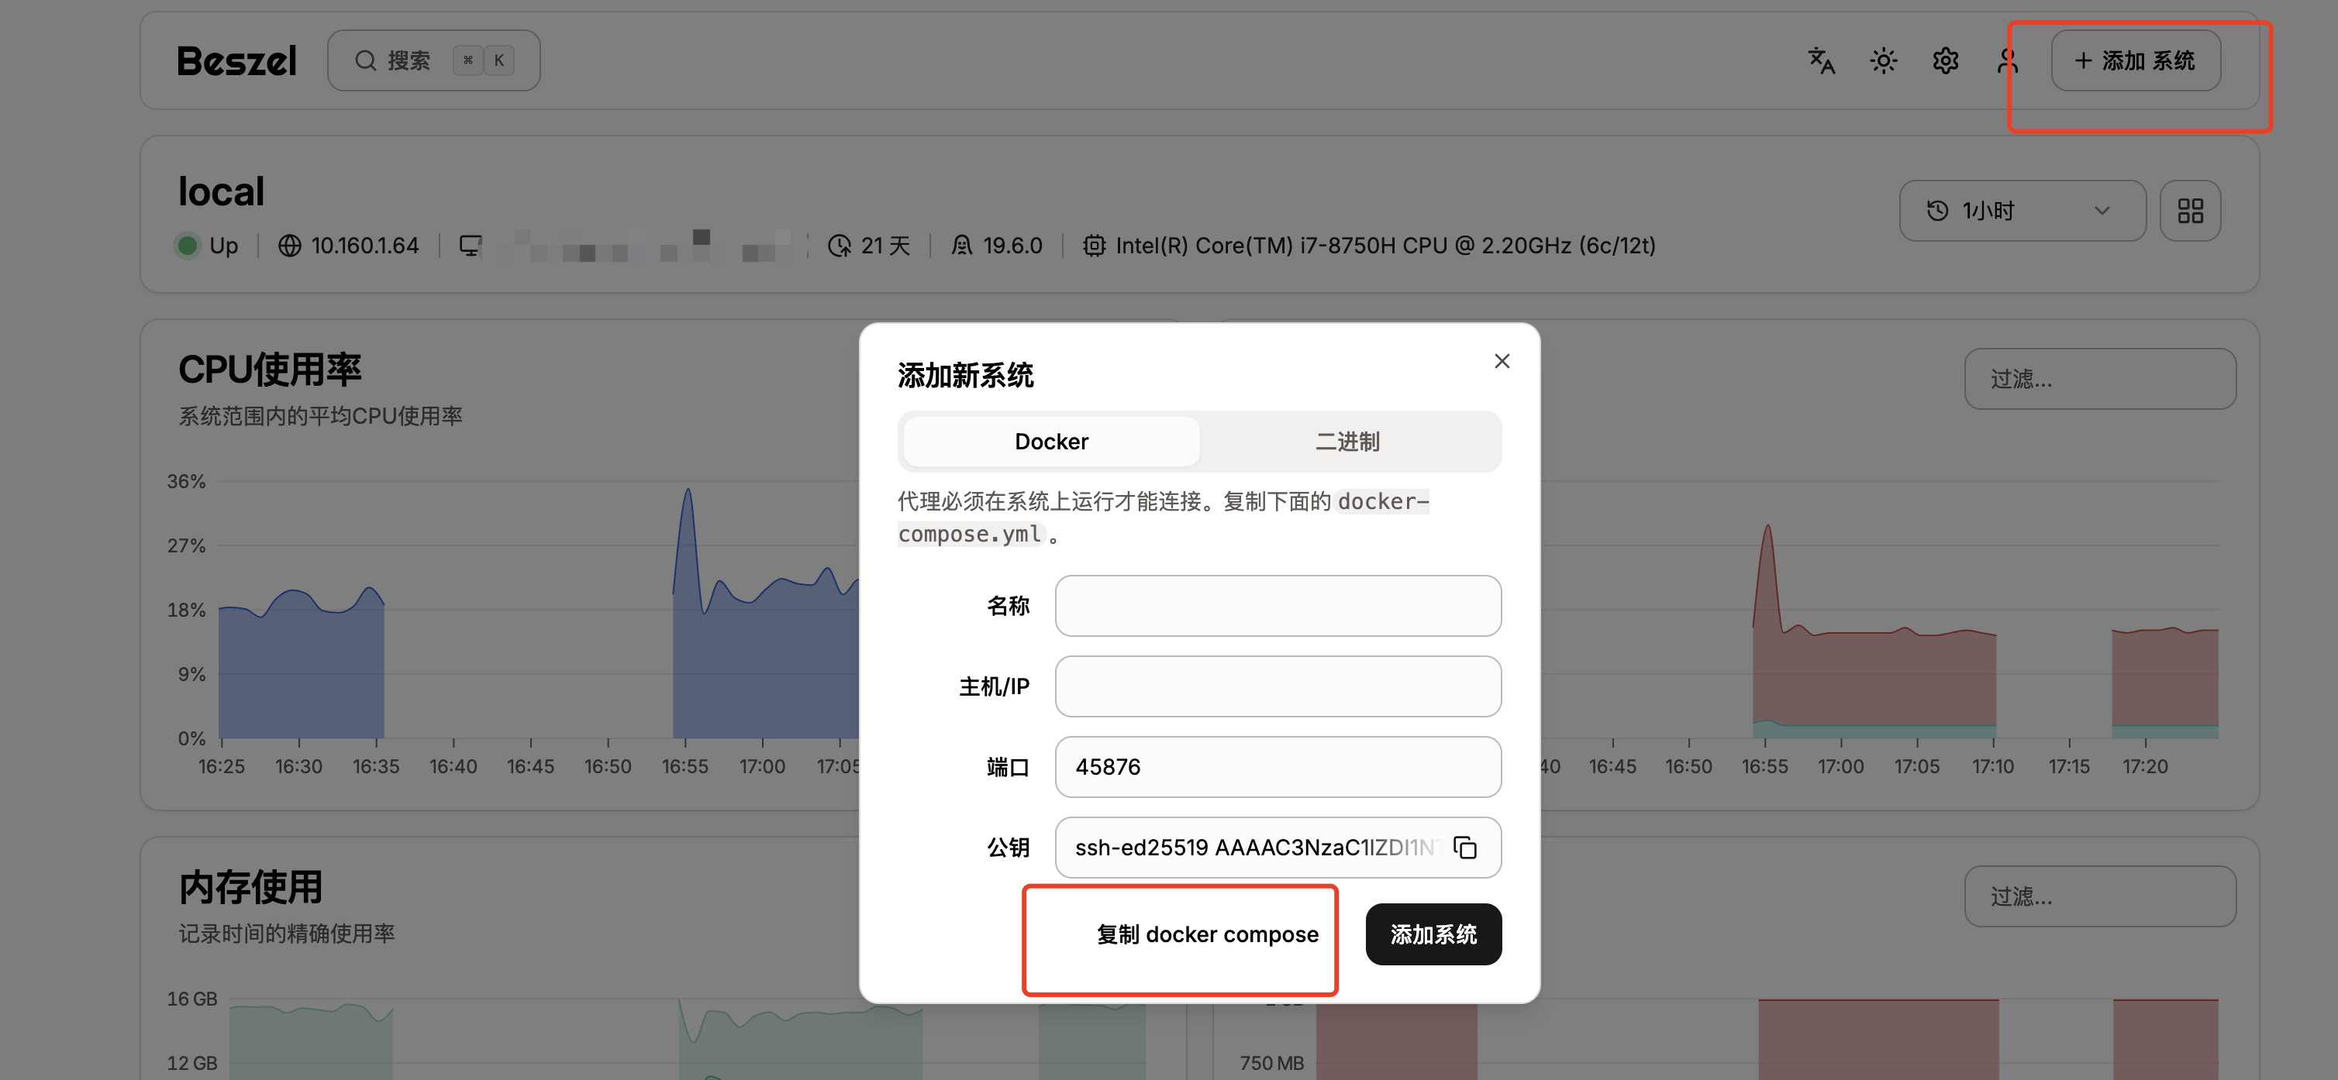Toggle the grid layout icon on the local card

[2191, 211]
